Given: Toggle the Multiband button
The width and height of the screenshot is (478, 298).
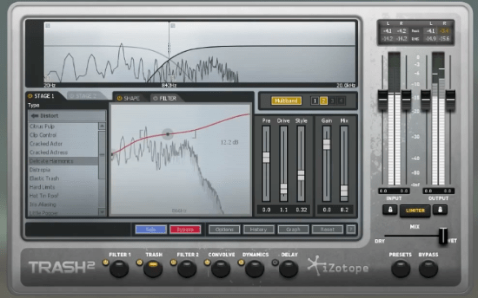Looking at the screenshot, I should tap(286, 101).
